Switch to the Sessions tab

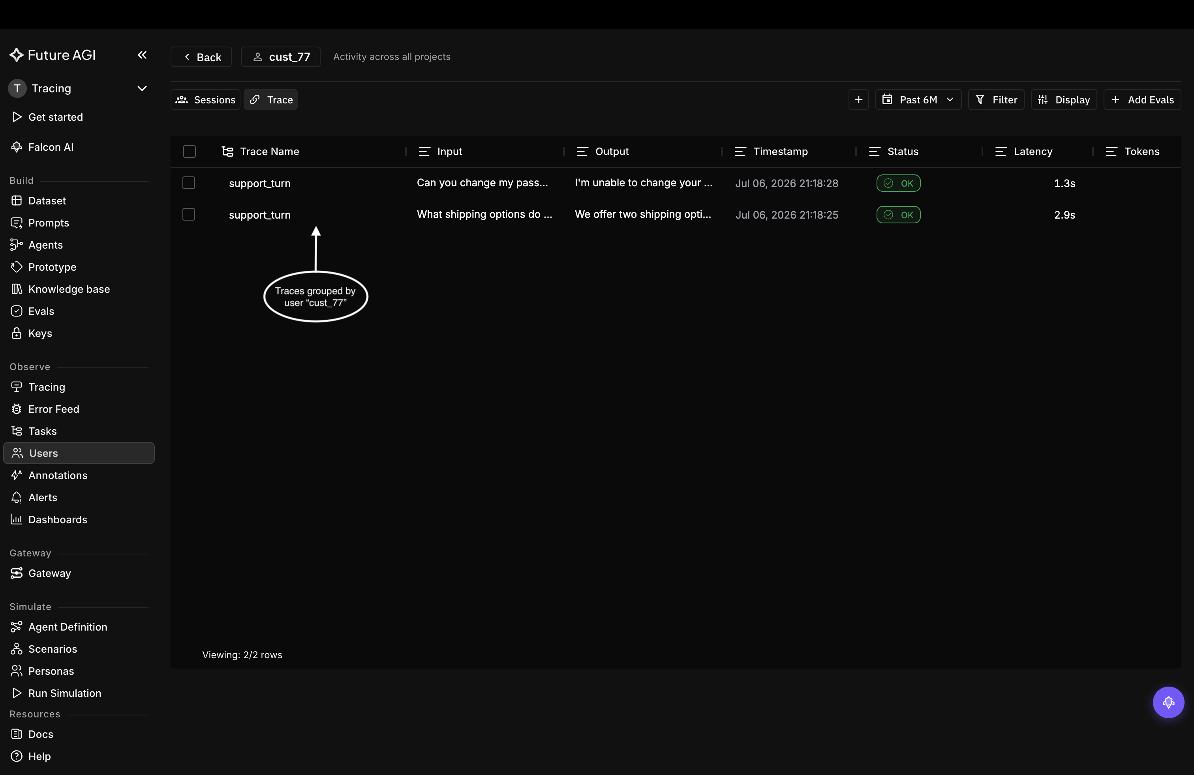click(206, 99)
